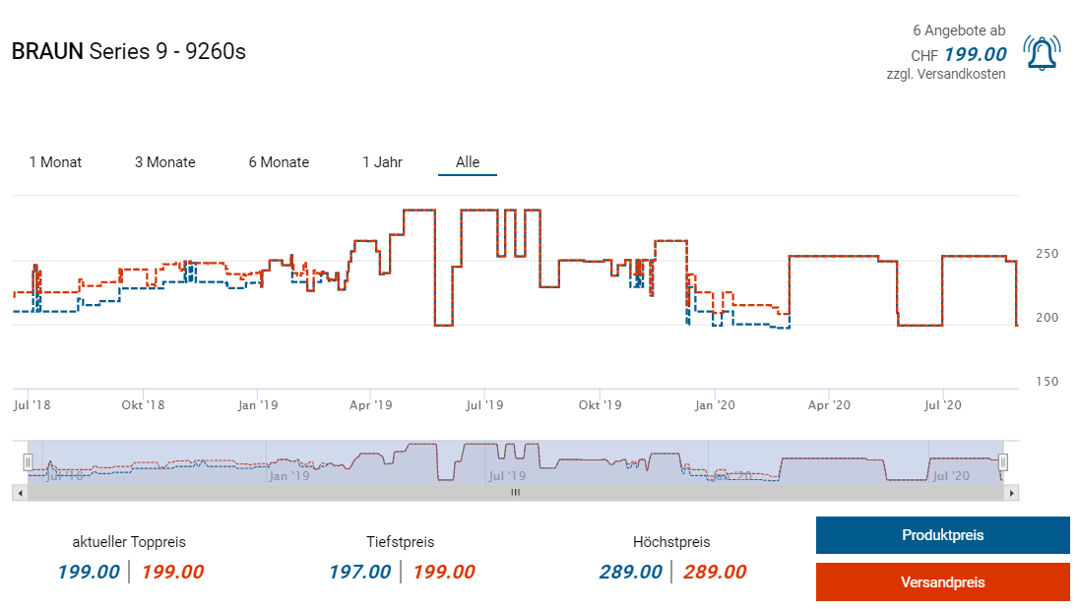Select the Alle time range tab
The height and width of the screenshot is (609, 1079).
(468, 162)
